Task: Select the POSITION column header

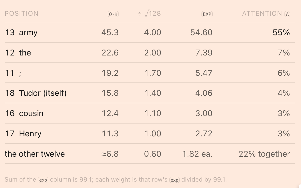Action: (21, 14)
